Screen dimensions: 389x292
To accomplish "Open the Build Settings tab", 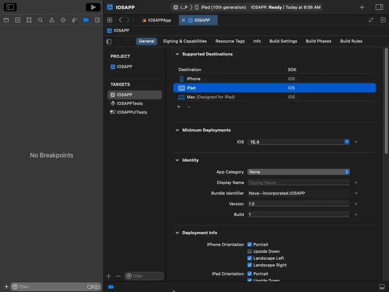I will (x=283, y=41).
